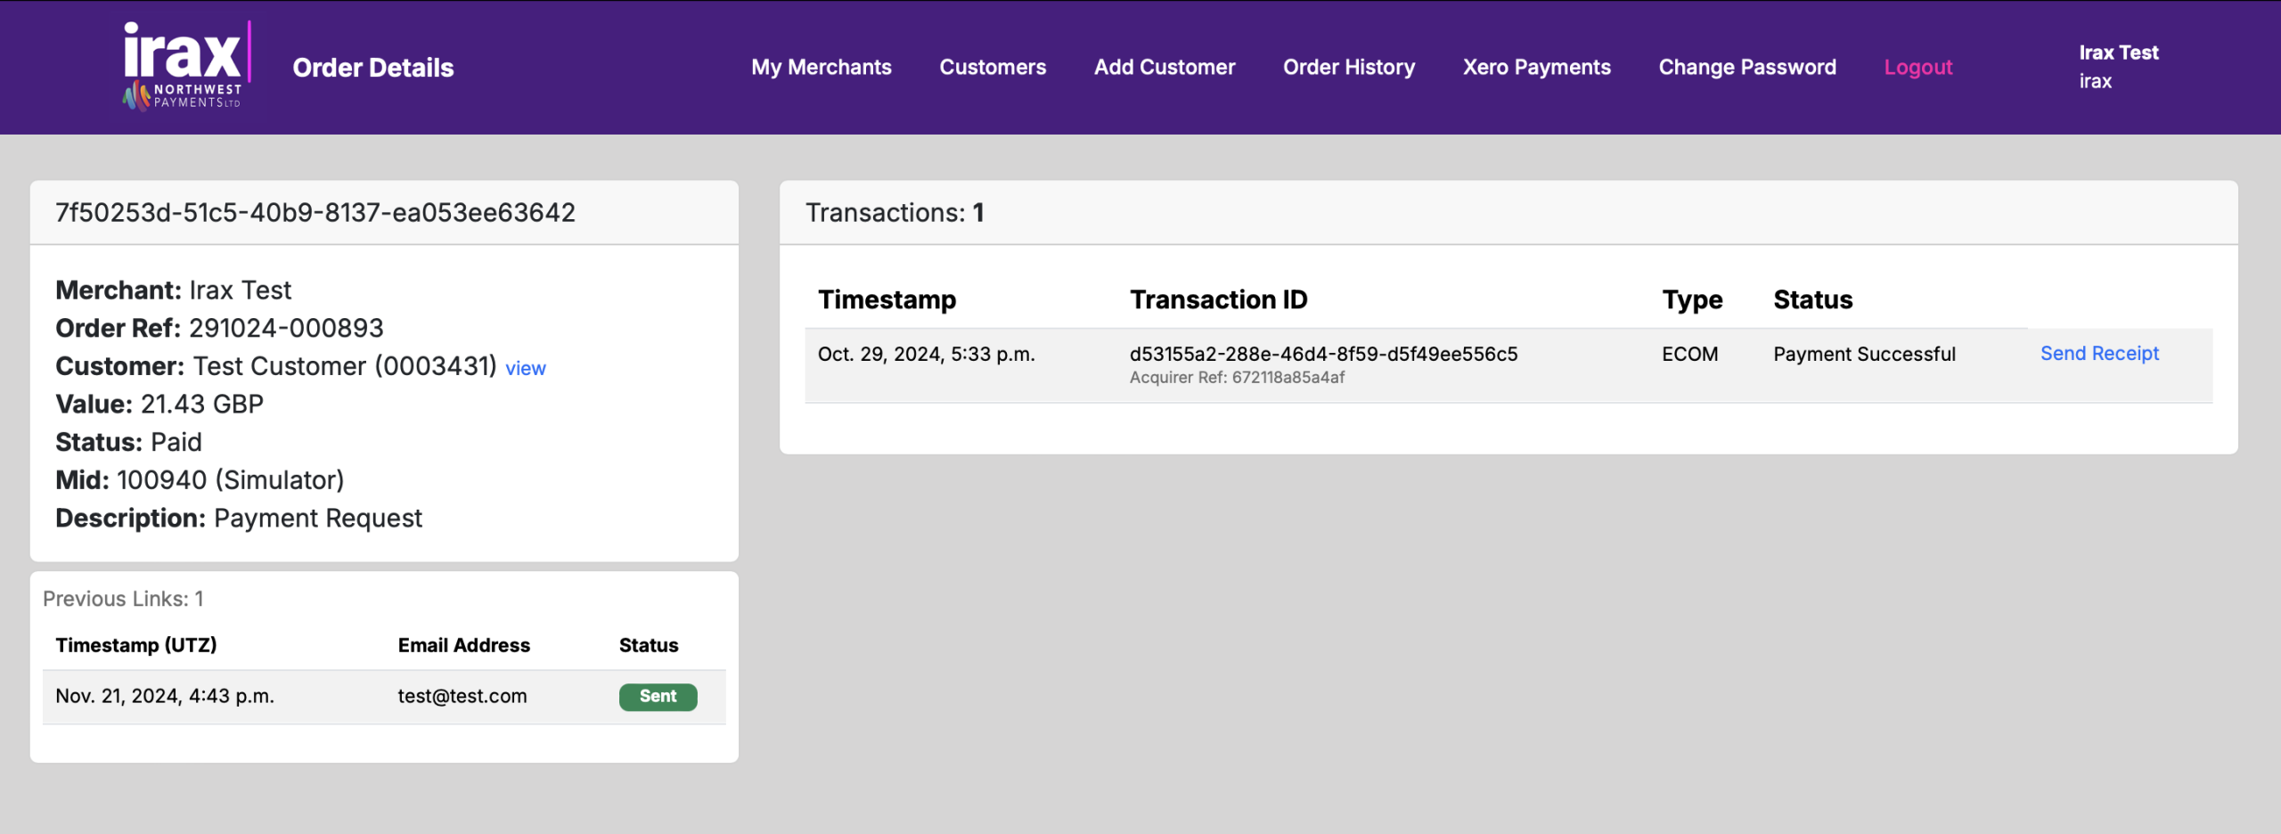Click the Oct. 29, 2024 transaction timestamp
This screenshot has height=834, width=2281.
pos(926,354)
